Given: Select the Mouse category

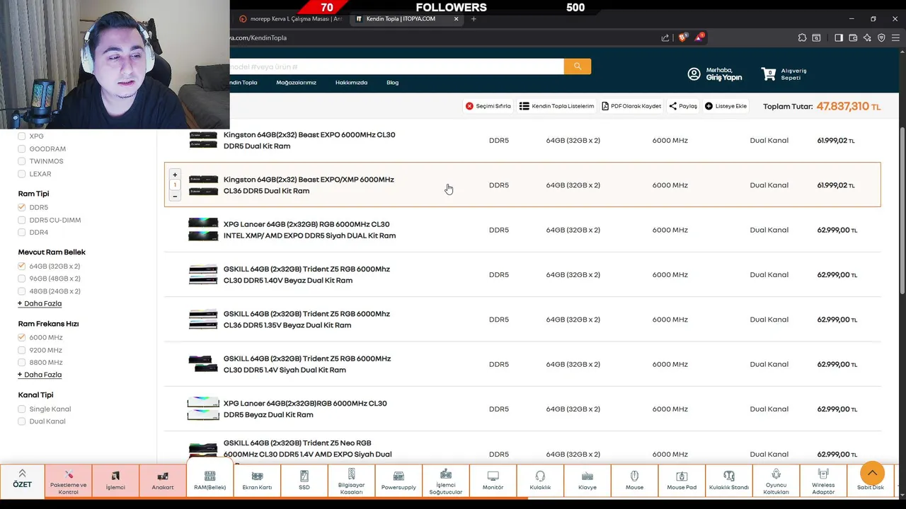Looking at the screenshot, I should (634, 481).
